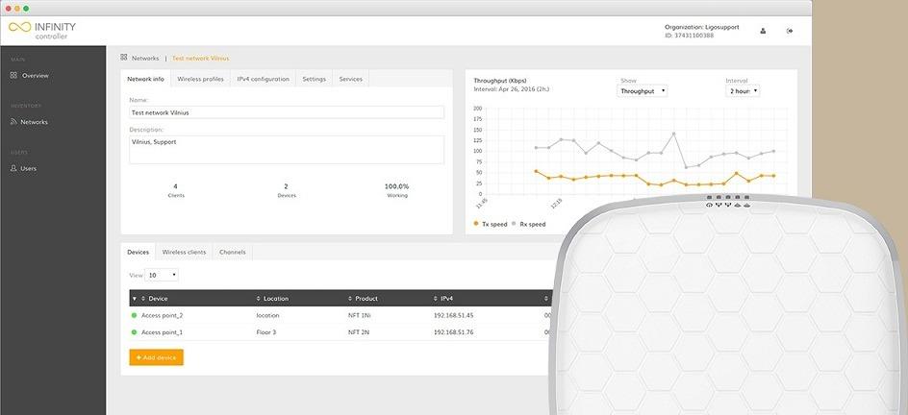Click the Overview grid icon in sidebar

13,75
